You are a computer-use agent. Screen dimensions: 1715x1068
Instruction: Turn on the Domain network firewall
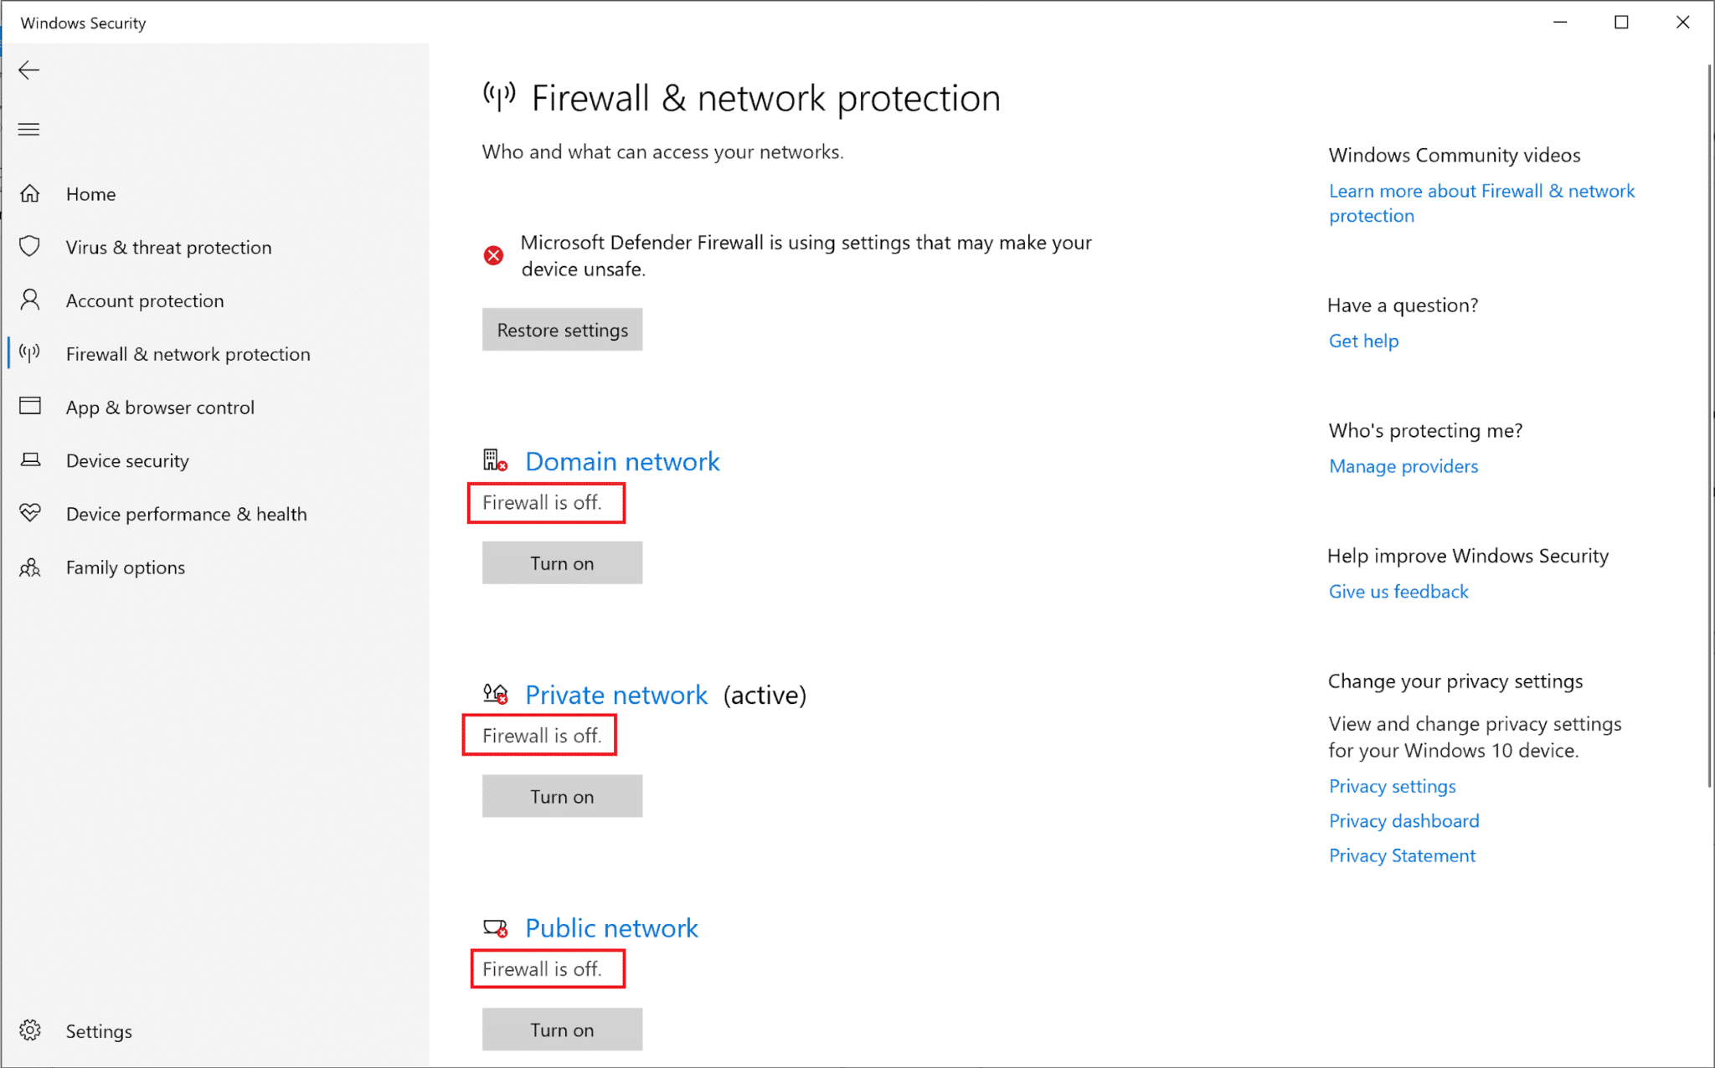click(x=561, y=563)
